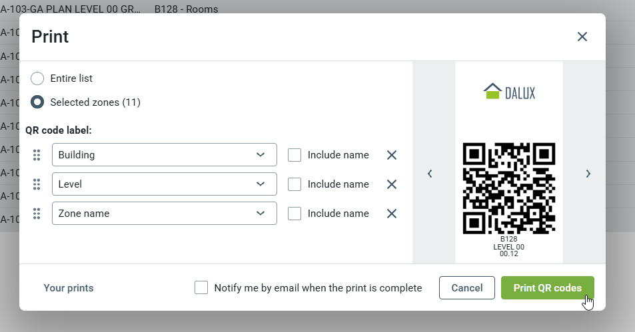Open the Your prints link
Screen dimensions: 635x332
tap(69, 288)
